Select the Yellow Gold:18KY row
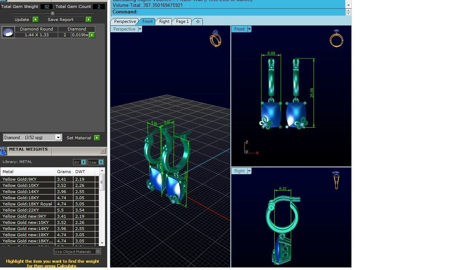Image resolution: width=463 pixels, height=270 pixels. [49, 198]
